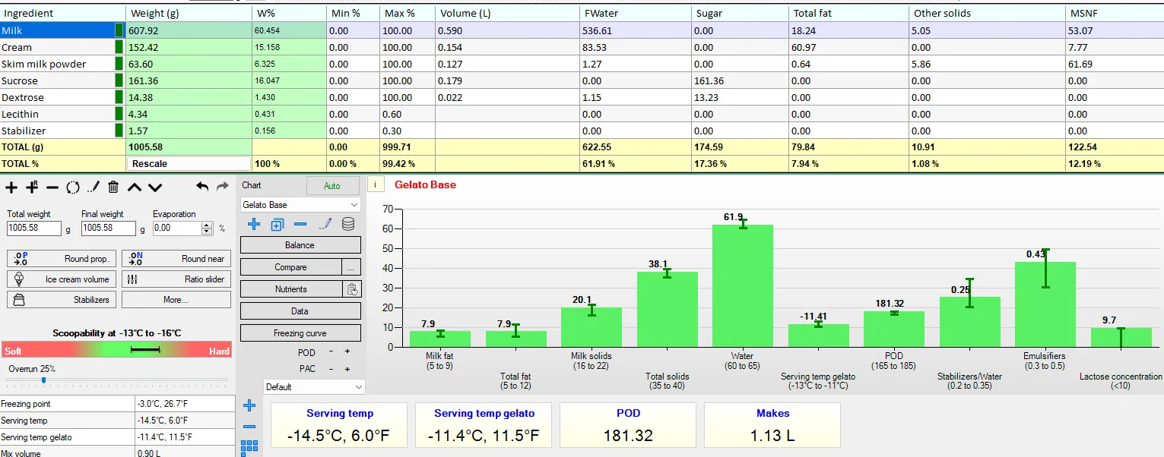Open the blue grid icon beside the info tiles
1164x457 pixels.
(249, 449)
